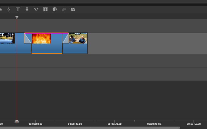Screen dimensions: 207x129
Task: Select the transition after the fire clip
Action: [66, 38]
